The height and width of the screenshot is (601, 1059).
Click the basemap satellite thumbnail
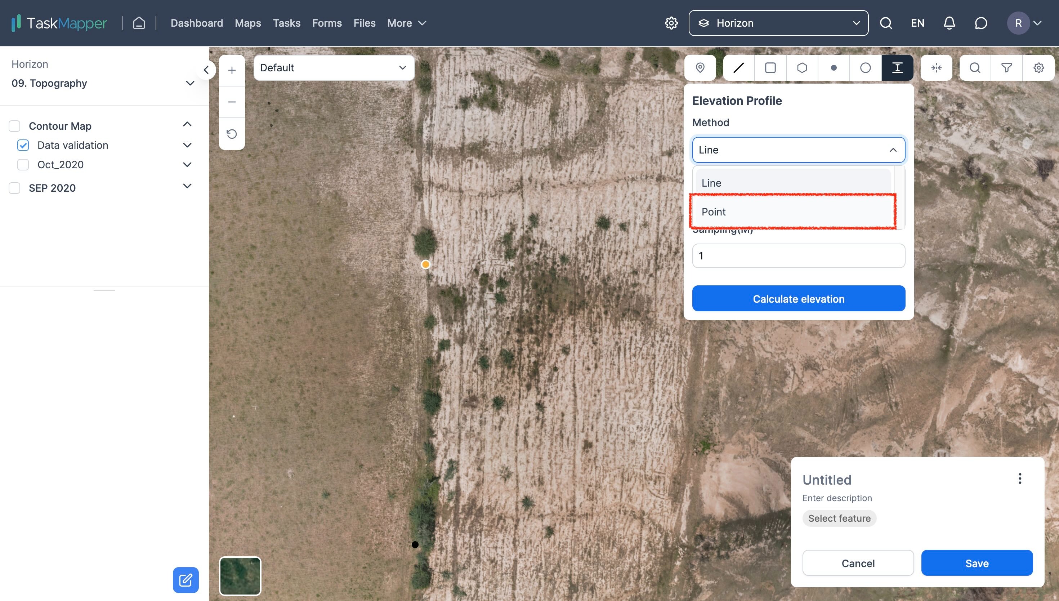240,576
